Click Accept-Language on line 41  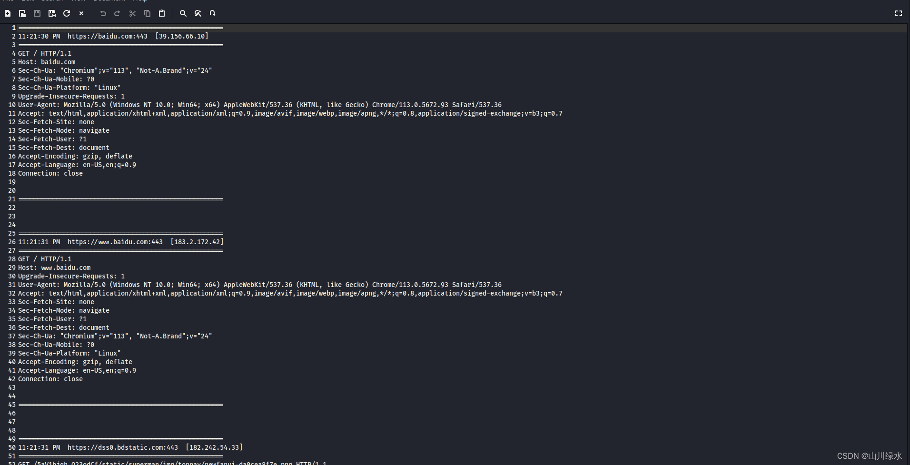pyautogui.click(x=77, y=370)
